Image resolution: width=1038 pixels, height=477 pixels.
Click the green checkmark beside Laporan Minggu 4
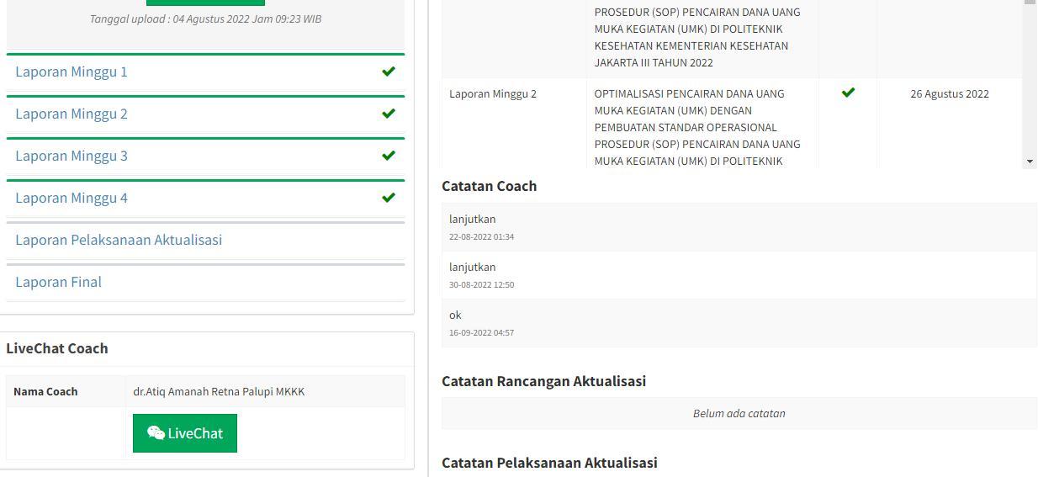(388, 198)
